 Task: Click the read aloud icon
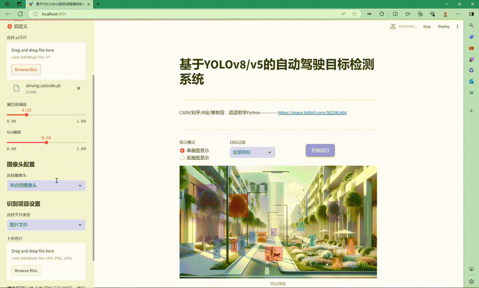pyautogui.click(x=343, y=14)
